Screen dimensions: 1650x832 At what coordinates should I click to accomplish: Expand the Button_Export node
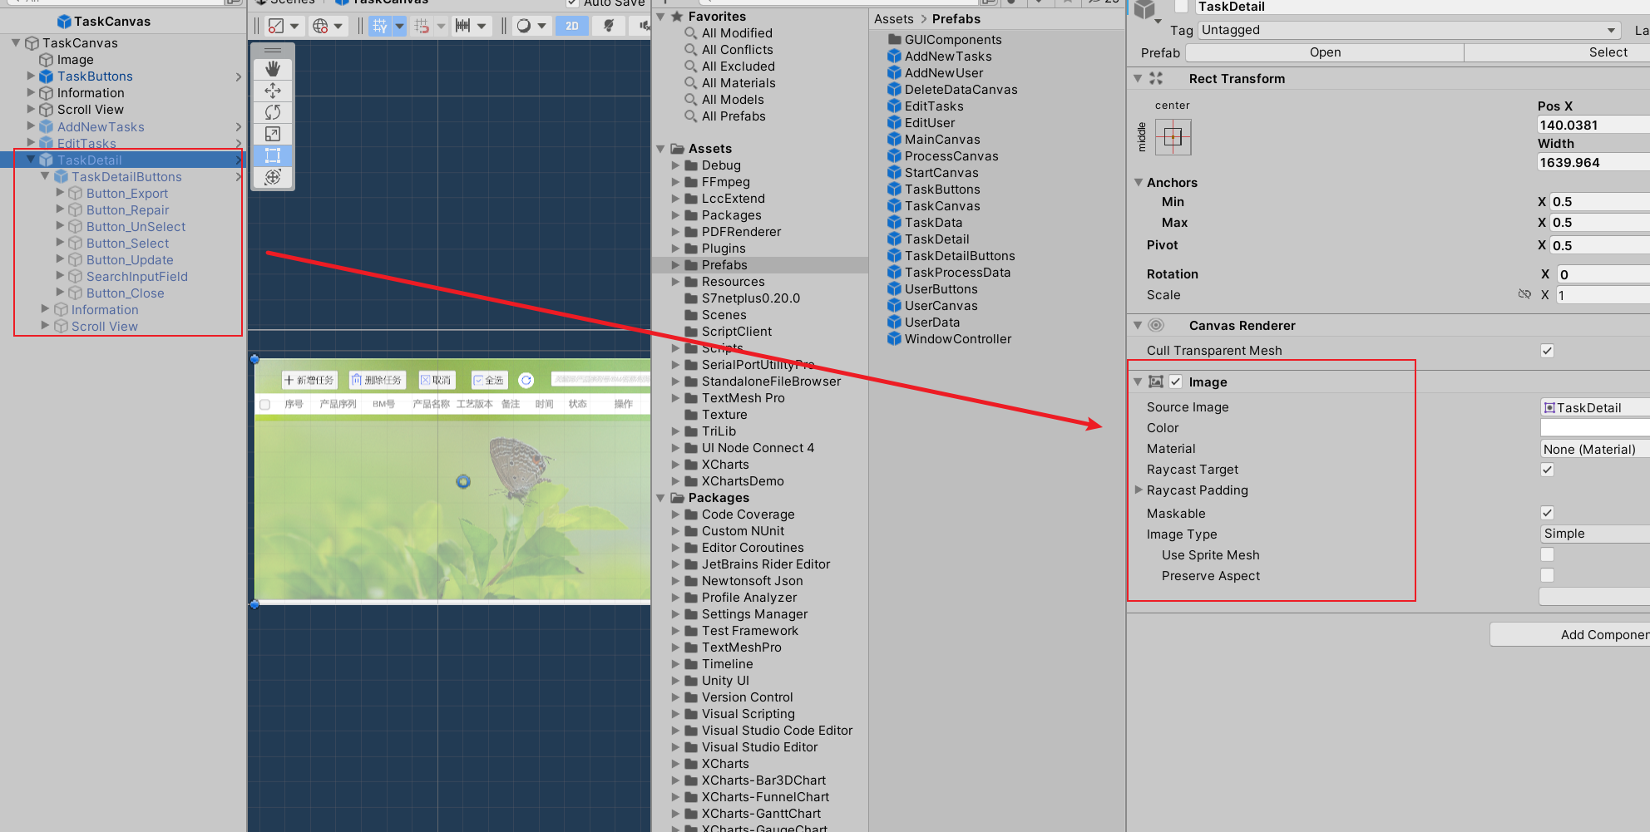(x=60, y=193)
